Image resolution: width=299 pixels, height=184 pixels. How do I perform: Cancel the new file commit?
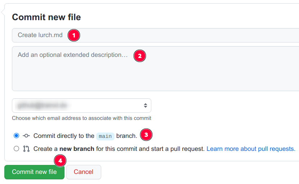84,172
